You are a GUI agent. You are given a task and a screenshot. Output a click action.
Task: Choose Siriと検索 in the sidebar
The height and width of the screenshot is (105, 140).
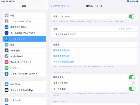point(24,50)
